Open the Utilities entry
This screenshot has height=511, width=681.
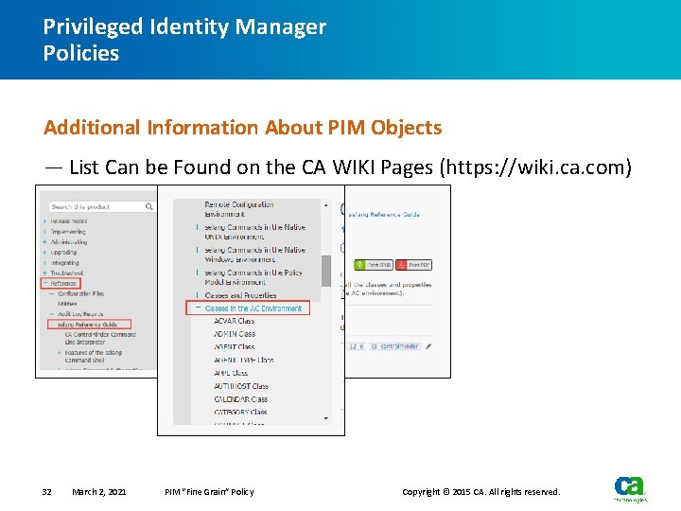[x=67, y=304]
